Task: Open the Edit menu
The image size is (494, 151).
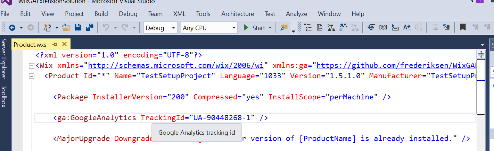Action: pos(25,14)
